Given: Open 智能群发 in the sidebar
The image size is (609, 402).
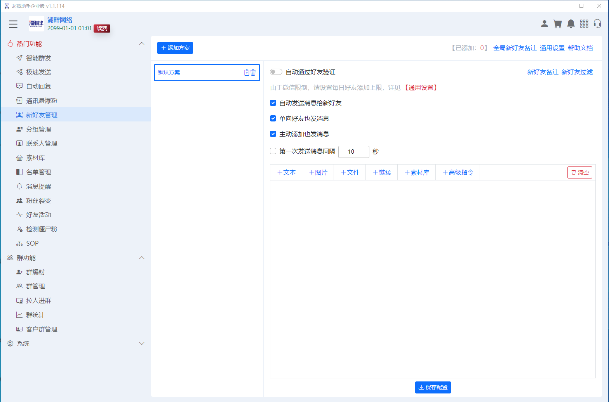Looking at the screenshot, I should [x=38, y=58].
